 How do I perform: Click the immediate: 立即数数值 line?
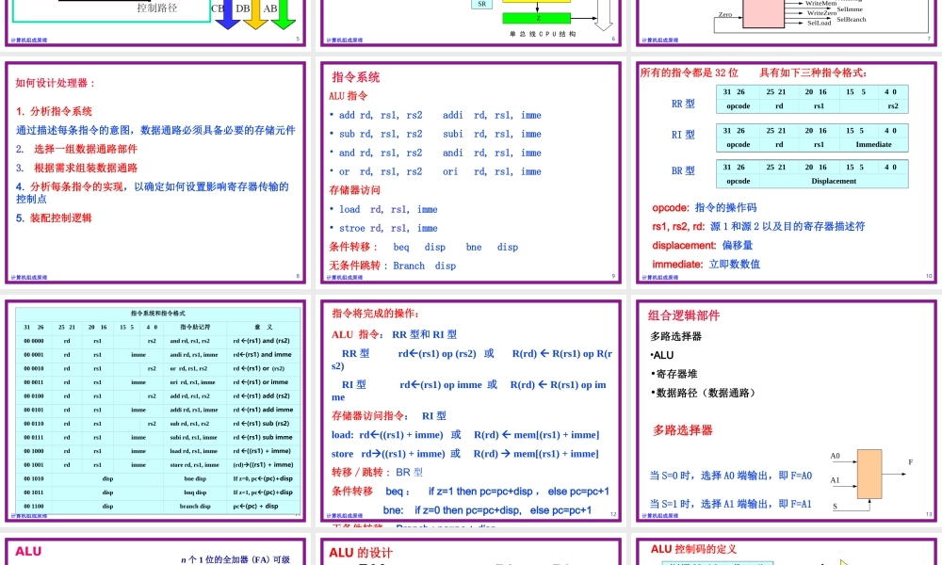click(x=706, y=265)
